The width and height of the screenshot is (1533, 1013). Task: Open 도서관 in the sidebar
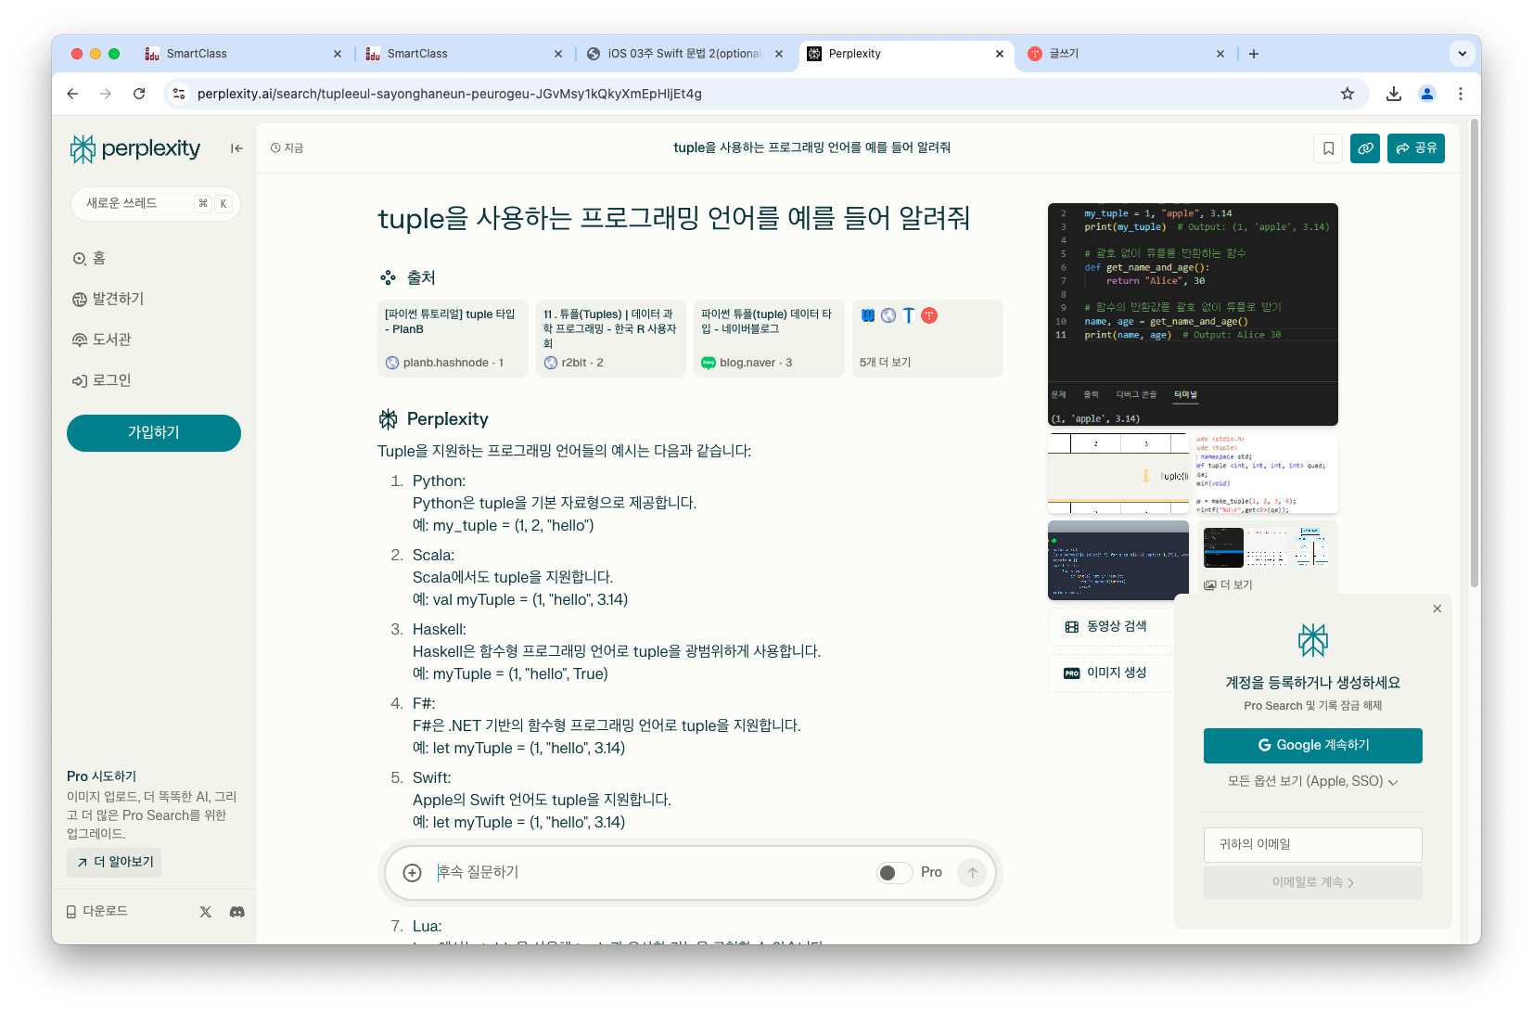coord(102,340)
